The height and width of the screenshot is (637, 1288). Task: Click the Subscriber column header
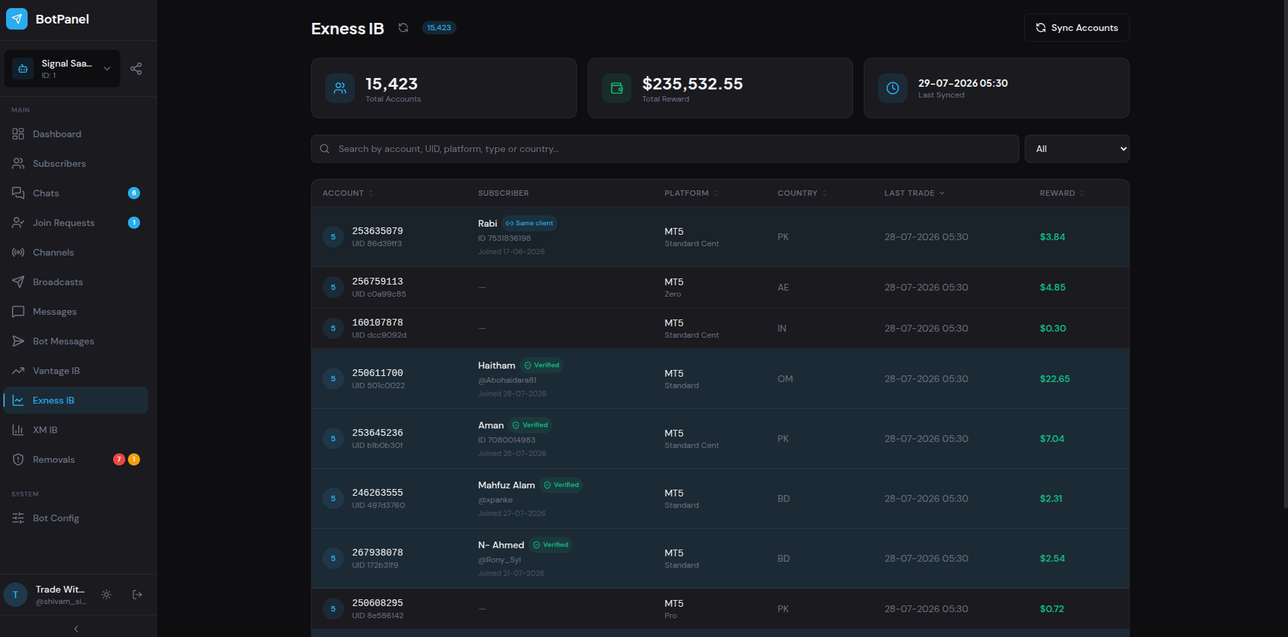(504, 193)
